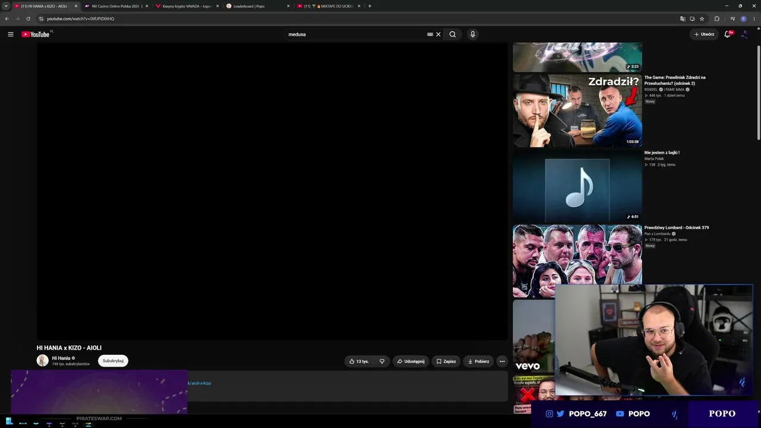Open the browser extensions puzzle icon

tap(716, 18)
